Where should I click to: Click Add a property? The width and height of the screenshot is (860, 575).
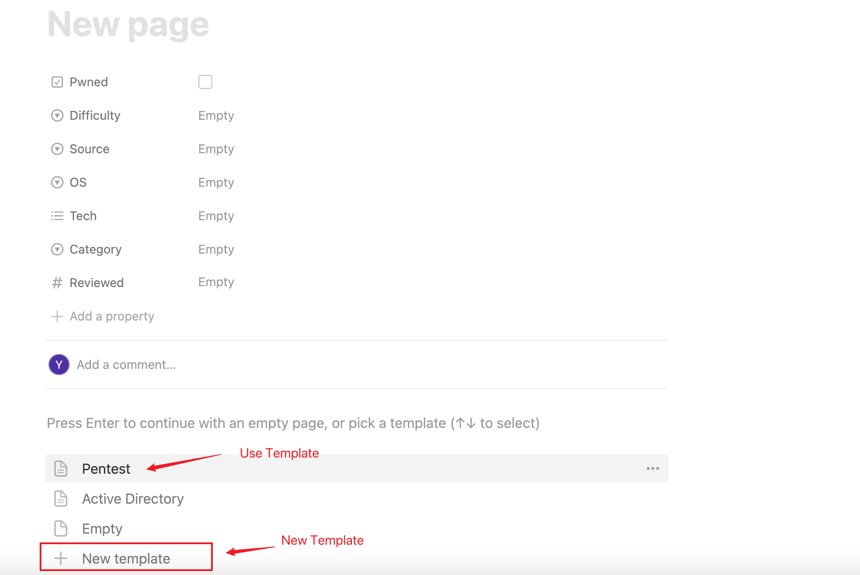pyautogui.click(x=103, y=316)
